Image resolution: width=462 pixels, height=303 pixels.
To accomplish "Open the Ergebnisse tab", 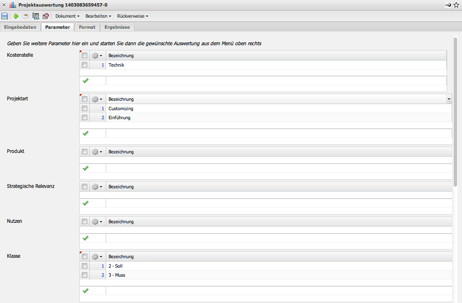I will coord(117,27).
